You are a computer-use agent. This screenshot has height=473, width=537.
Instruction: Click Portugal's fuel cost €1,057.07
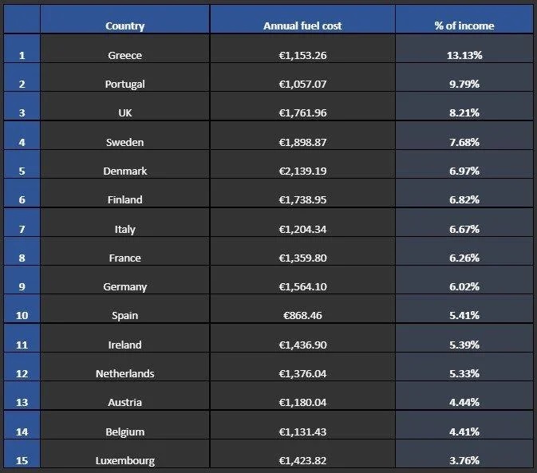tap(302, 84)
